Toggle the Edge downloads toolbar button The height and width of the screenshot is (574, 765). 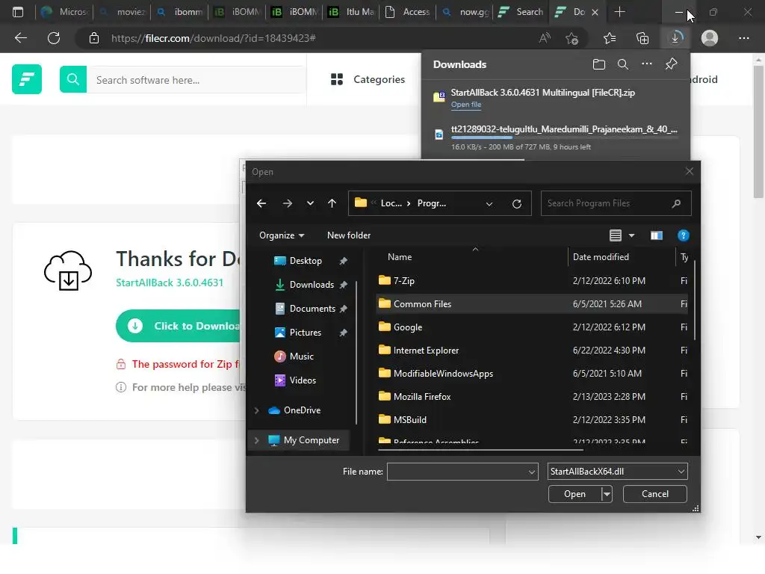[x=675, y=38]
